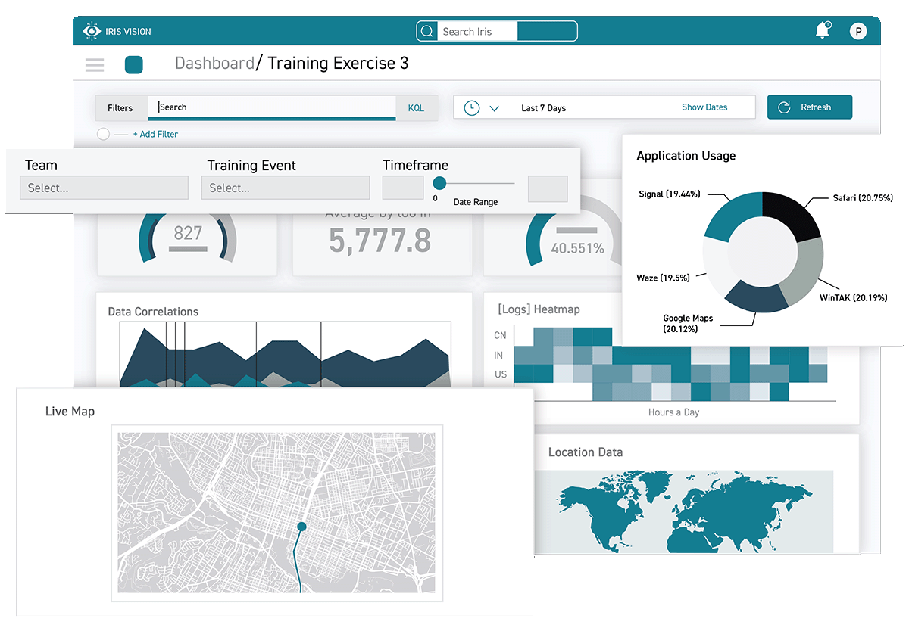Expand the Team select dropdown
This screenshot has width=909, height=634.
pyautogui.click(x=104, y=188)
